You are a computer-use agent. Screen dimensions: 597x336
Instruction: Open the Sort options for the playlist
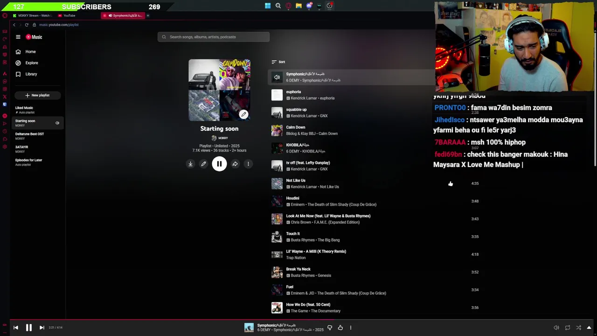coord(278,62)
